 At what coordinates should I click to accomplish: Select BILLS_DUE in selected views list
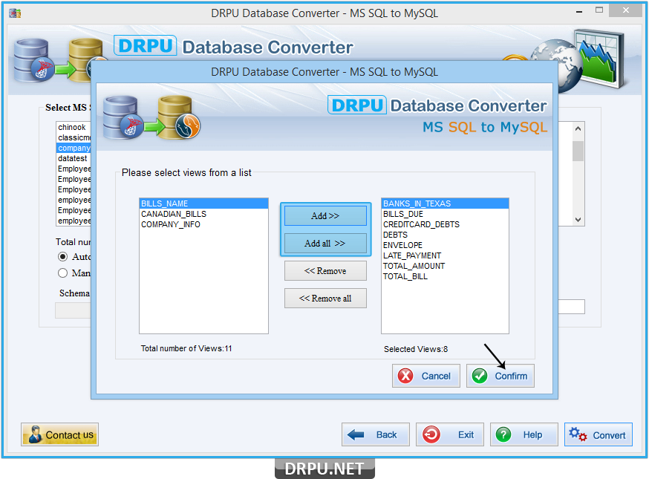[445, 214]
